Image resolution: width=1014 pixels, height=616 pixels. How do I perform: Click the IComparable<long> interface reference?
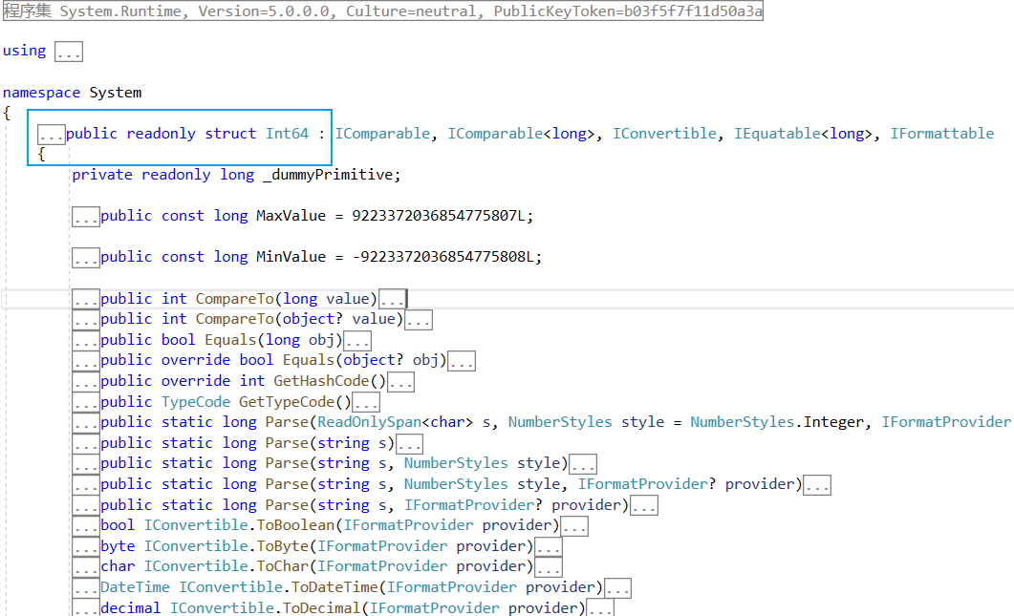point(521,134)
